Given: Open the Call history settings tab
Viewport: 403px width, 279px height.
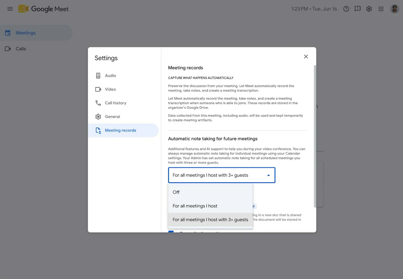Looking at the screenshot, I should pyautogui.click(x=123, y=103).
